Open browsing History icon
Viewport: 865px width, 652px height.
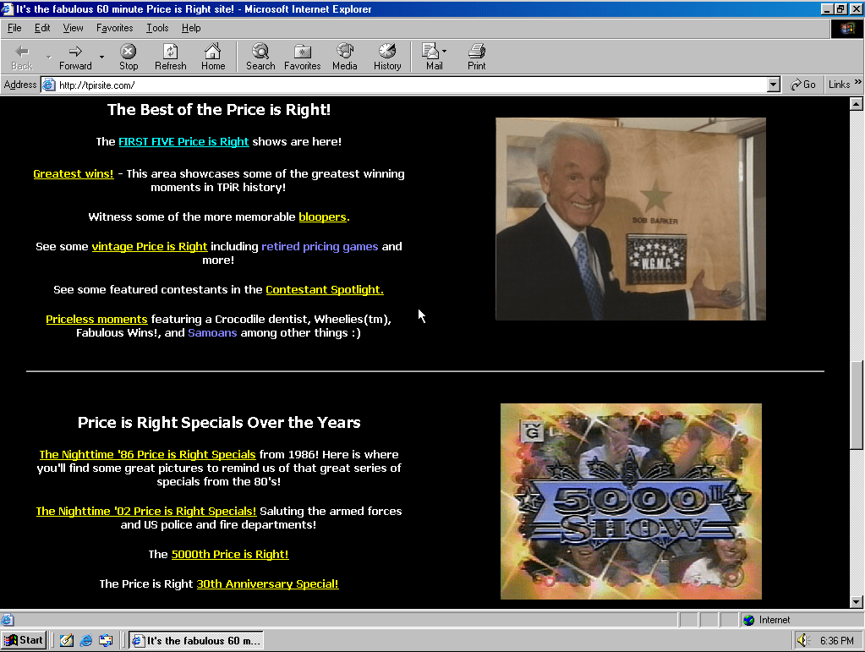[x=386, y=57]
